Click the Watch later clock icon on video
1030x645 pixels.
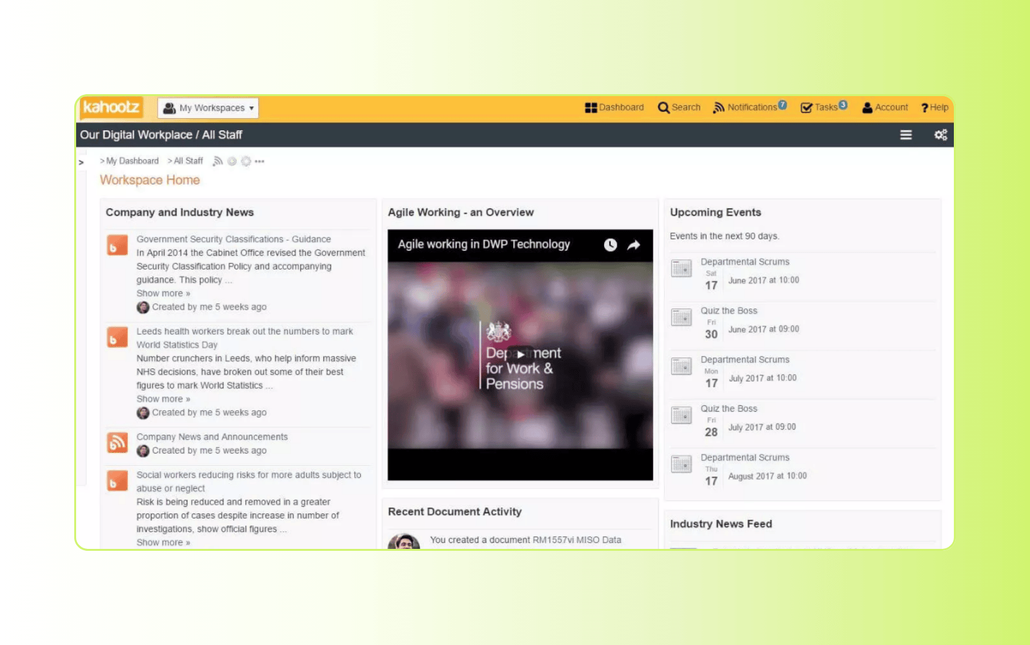(610, 245)
